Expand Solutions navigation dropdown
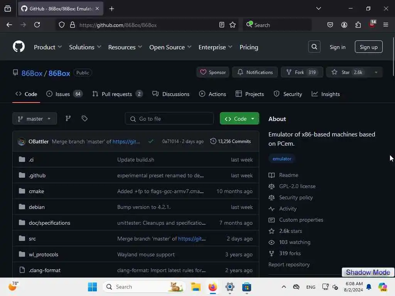This screenshot has height=296, width=395. pyautogui.click(x=85, y=47)
